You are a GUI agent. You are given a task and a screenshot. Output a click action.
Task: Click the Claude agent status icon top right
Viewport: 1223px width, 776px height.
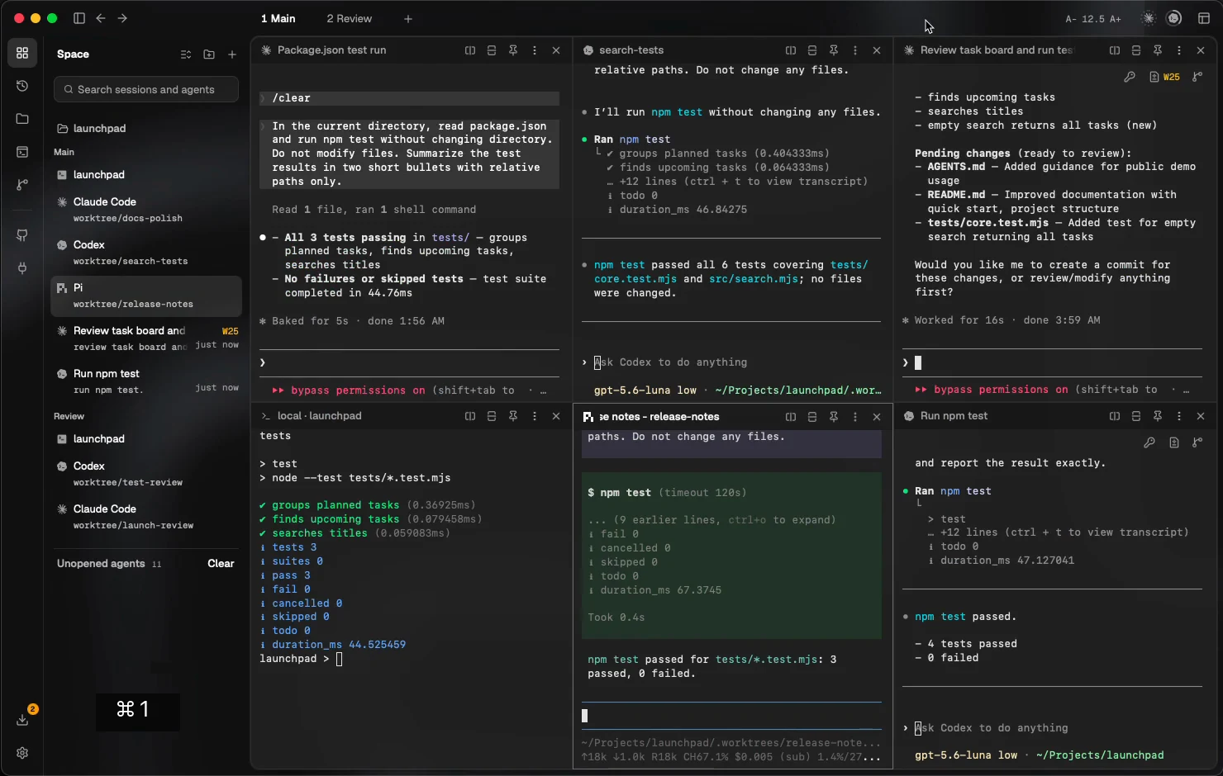[1149, 18]
